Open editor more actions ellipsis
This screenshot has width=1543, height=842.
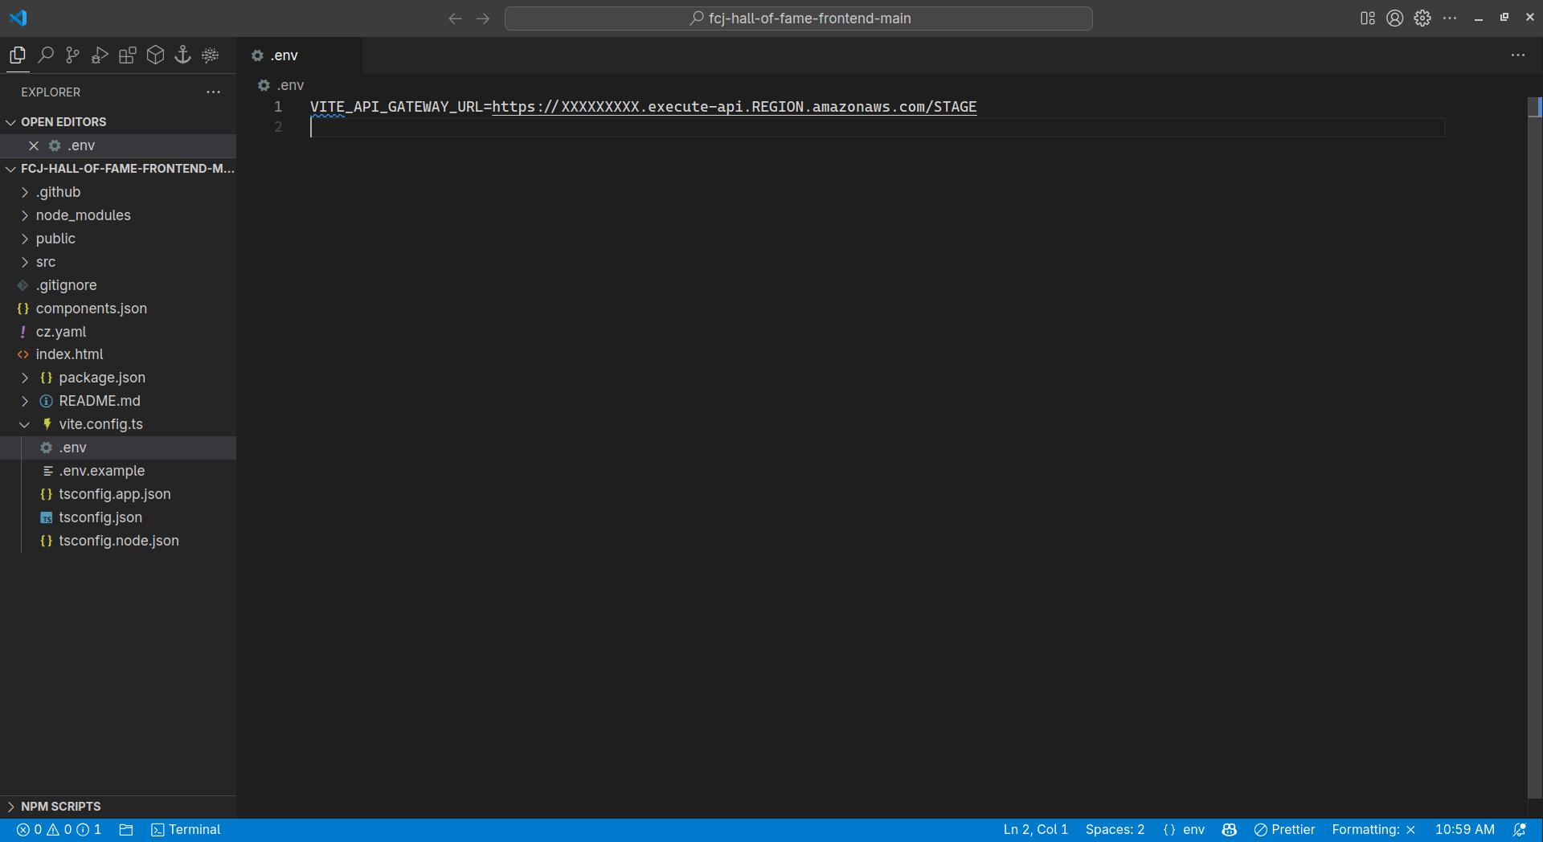[1518, 55]
